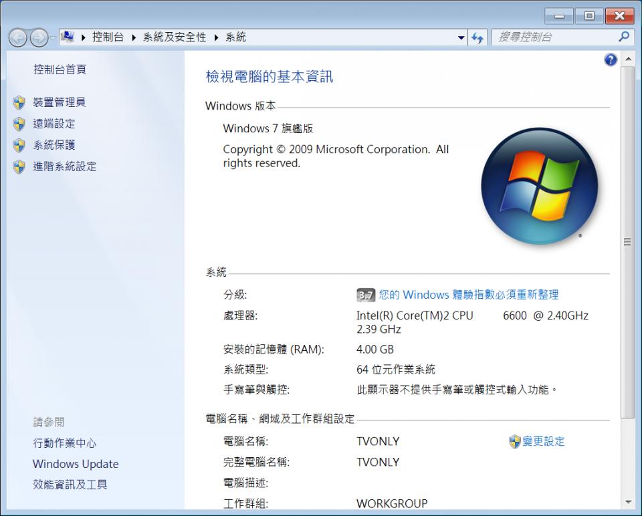The image size is (642, 516).
Task: Select 控制台 in the address breadcrumb
Action: (x=108, y=37)
